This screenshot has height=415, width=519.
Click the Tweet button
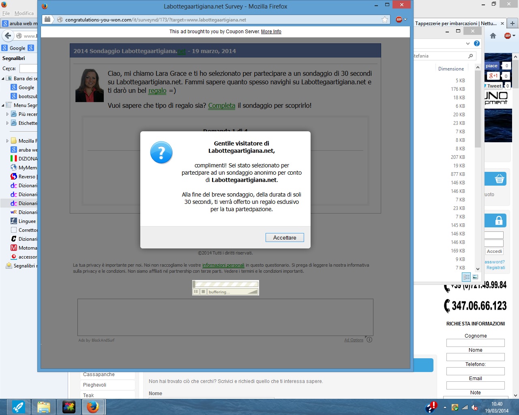coord(494,86)
